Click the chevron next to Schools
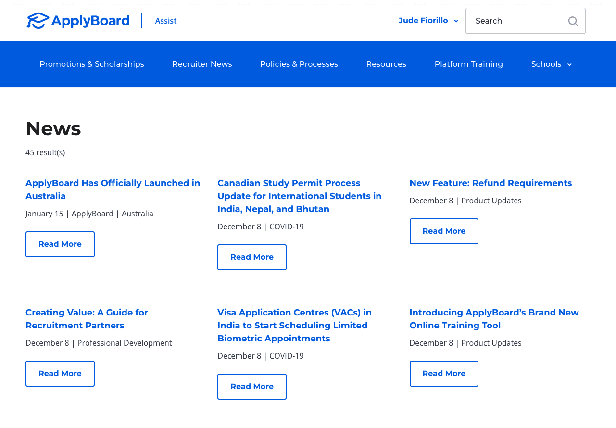 pos(569,64)
